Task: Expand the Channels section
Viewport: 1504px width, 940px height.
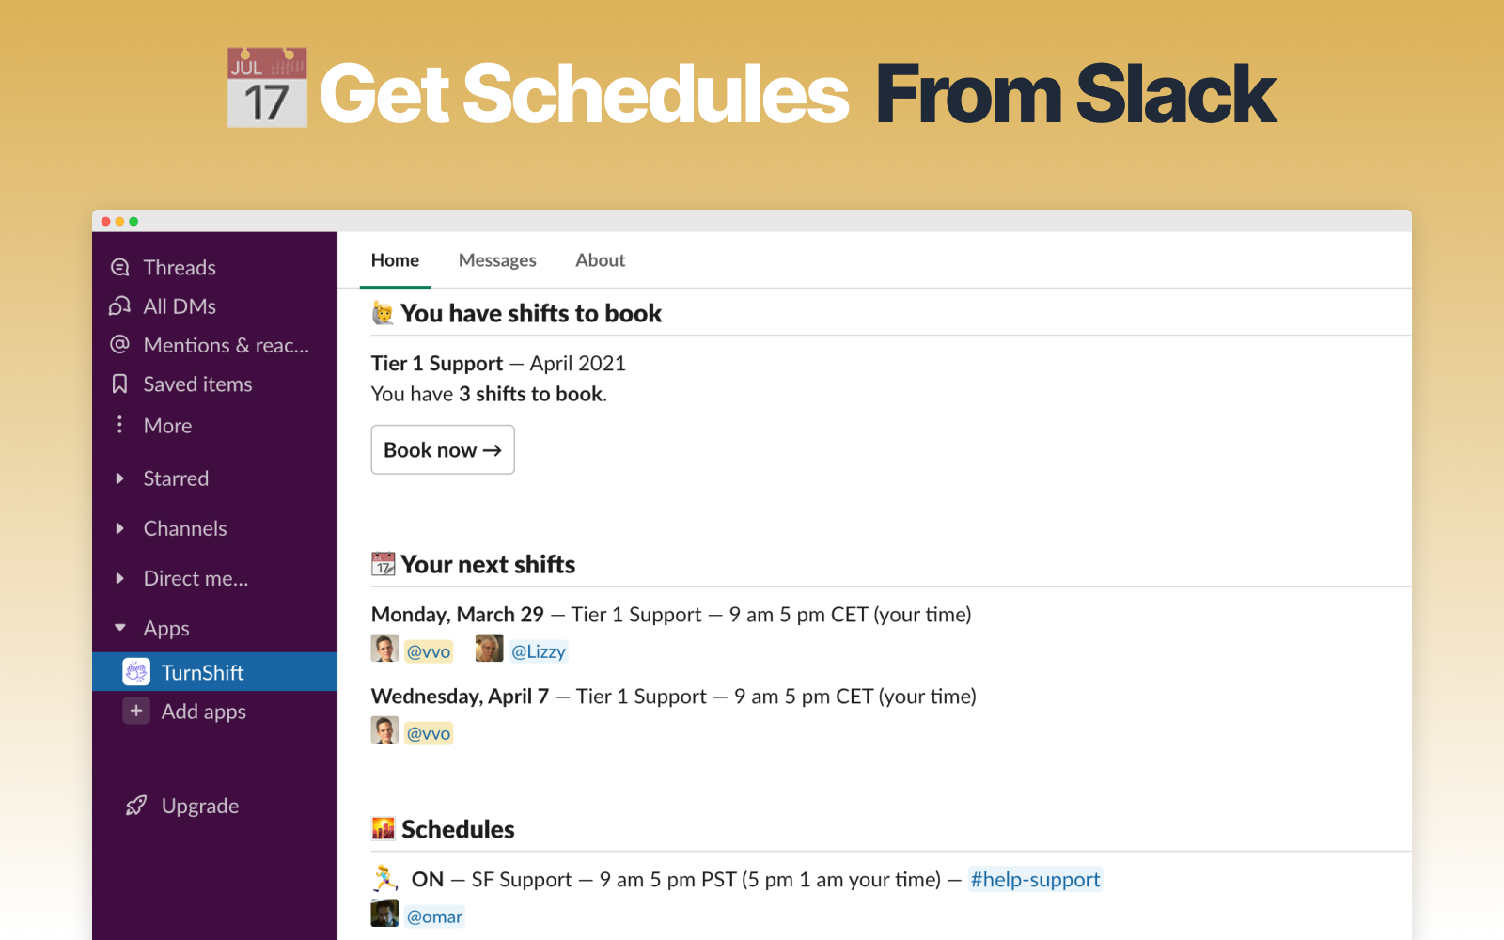Action: 119,528
